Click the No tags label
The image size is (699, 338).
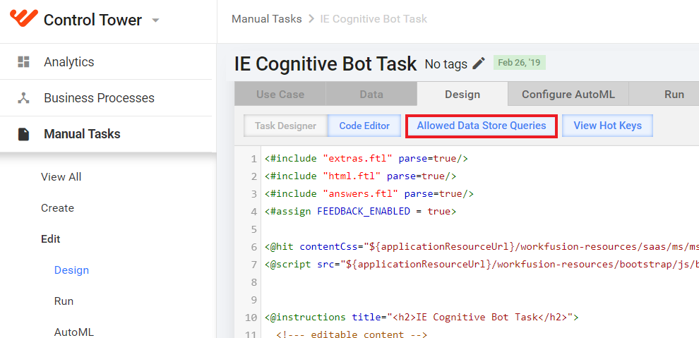pyautogui.click(x=446, y=64)
